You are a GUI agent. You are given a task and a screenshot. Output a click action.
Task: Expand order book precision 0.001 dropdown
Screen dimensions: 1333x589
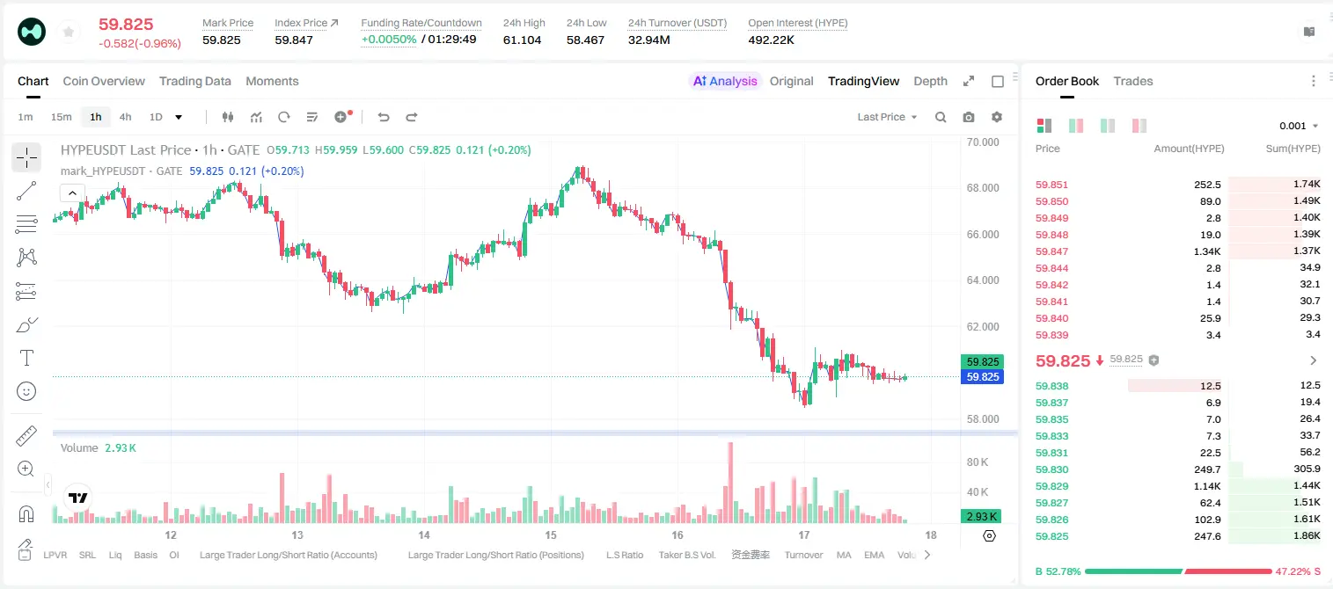point(1299,126)
